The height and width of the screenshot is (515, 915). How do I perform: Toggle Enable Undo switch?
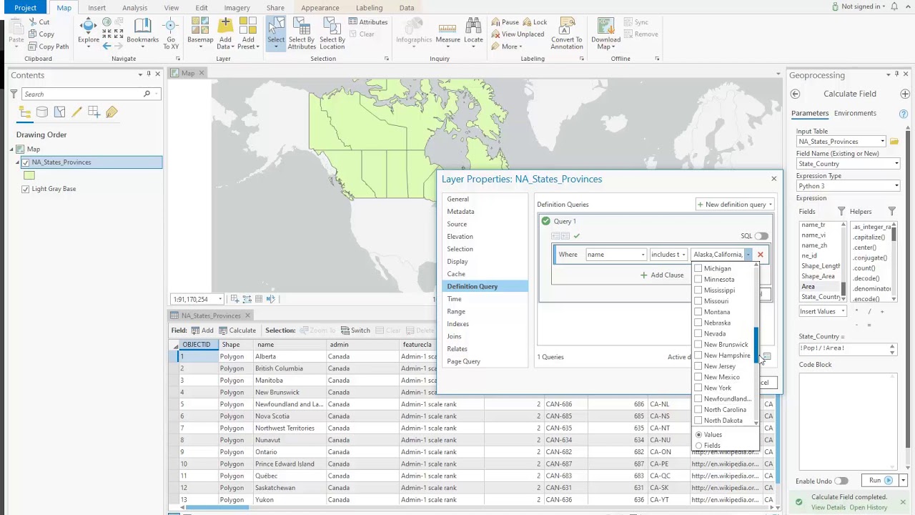pos(841,481)
